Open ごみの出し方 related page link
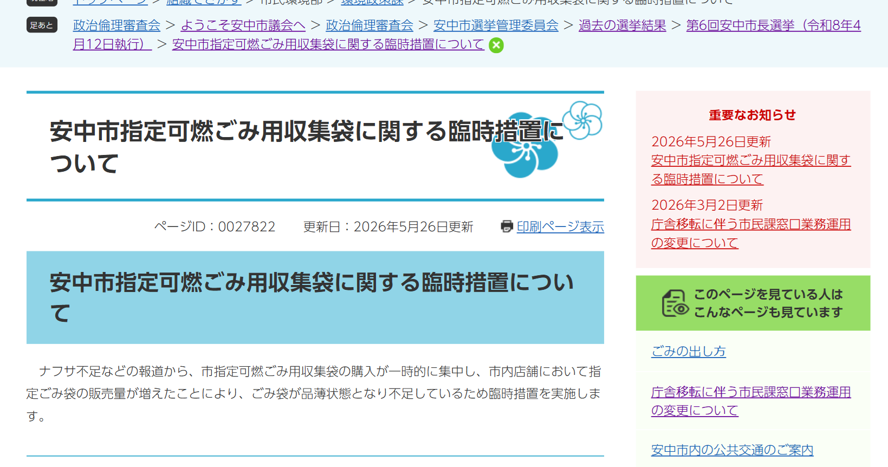888x467 pixels. click(688, 351)
